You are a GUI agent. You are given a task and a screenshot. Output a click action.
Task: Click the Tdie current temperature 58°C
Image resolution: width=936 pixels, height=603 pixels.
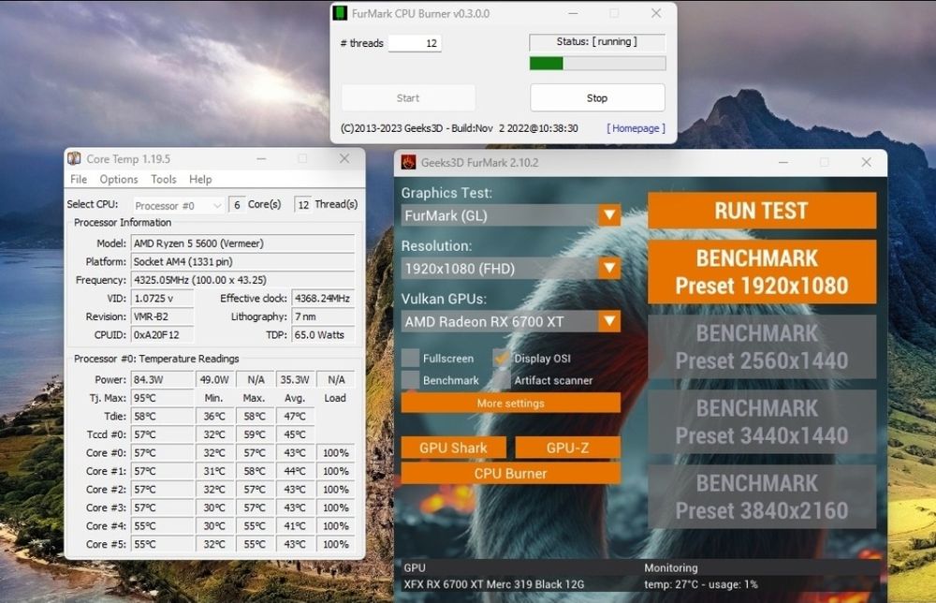(x=162, y=416)
